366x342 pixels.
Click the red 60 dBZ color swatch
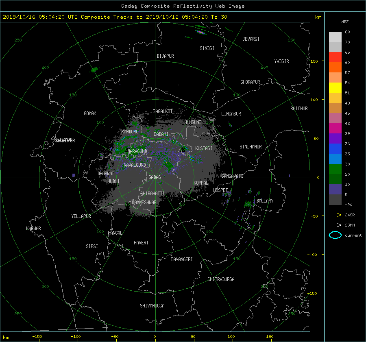(335, 57)
